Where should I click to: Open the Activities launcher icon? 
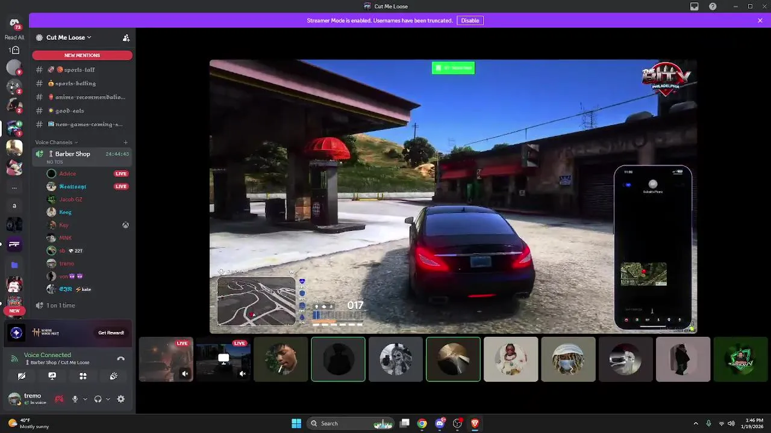point(83,376)
